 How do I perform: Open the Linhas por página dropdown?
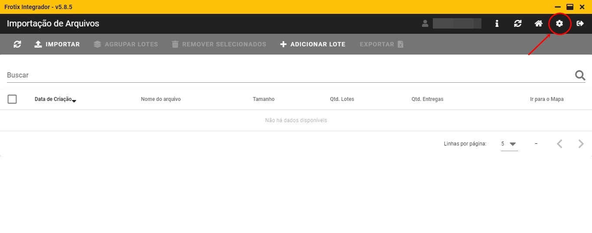pyautogui.click(x=509, y=144)
